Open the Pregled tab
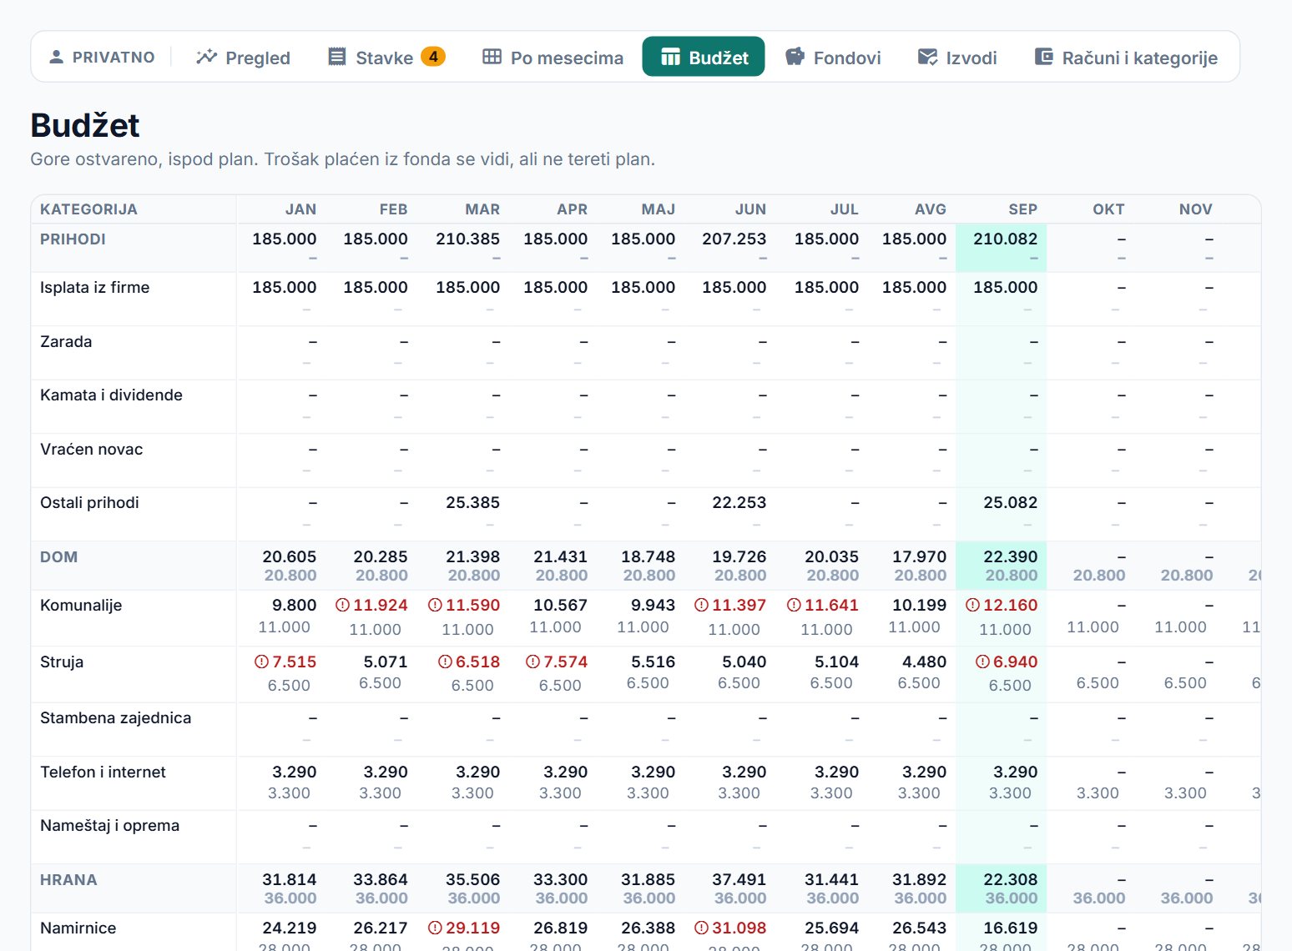The image size is (1292, 951). click(243, 57)
